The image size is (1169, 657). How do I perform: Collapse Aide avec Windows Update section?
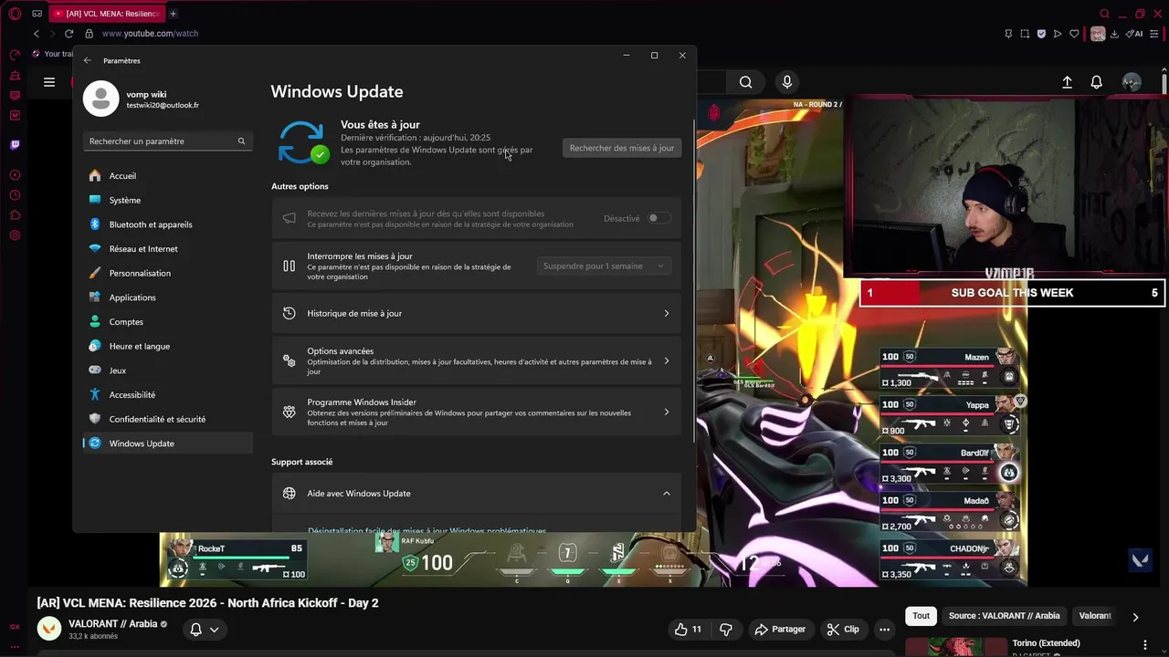(666, 494)
